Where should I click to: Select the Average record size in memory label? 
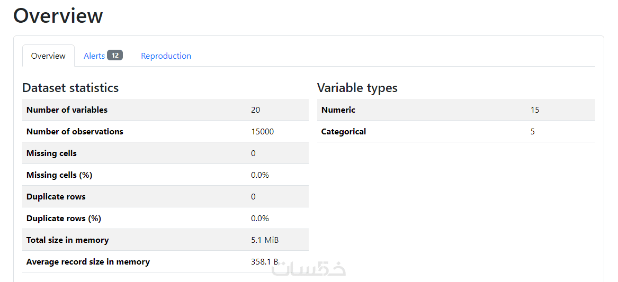coord(88,262)
